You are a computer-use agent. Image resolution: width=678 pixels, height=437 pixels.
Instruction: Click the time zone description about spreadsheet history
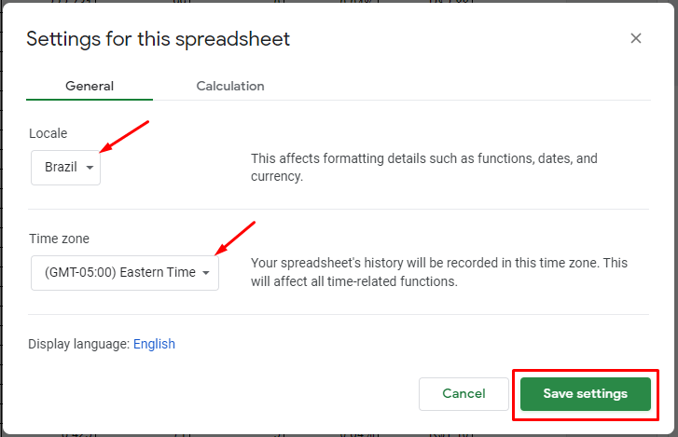point(438,272)
